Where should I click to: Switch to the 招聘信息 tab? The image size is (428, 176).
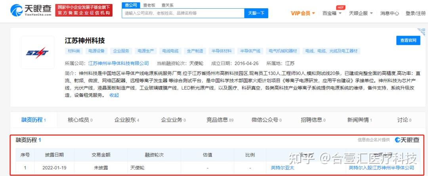(x=313, y=120)
